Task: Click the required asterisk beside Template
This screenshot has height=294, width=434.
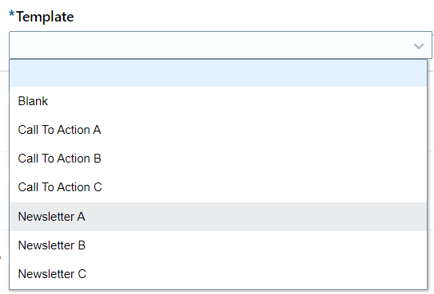Action: click(12, 14)
